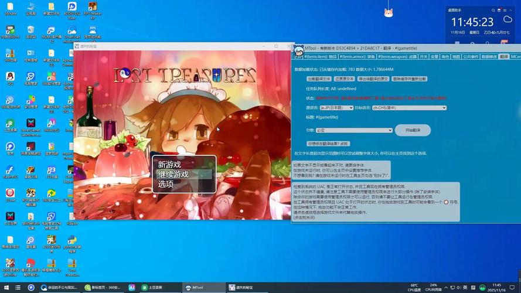Switch to the 变量 tab

coord(434,57)
